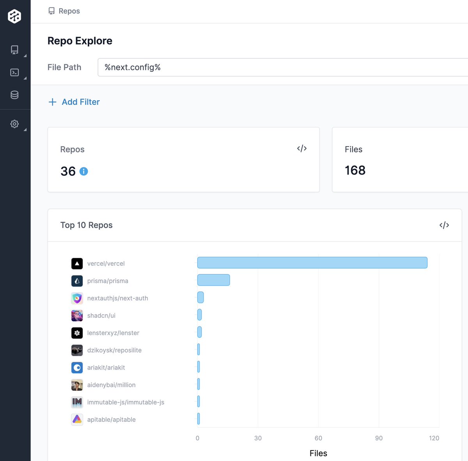
Task: Click the shadcn/ui avatar image
Action: (x=77, y=315)
